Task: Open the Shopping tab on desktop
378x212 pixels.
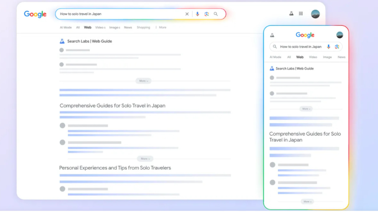Action: 143,27
